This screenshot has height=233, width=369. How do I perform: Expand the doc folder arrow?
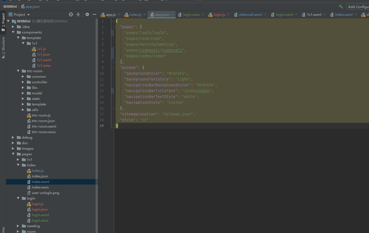point(13,143)
